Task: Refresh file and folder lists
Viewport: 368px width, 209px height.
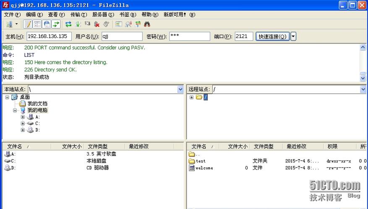Action: coord(68,24)
